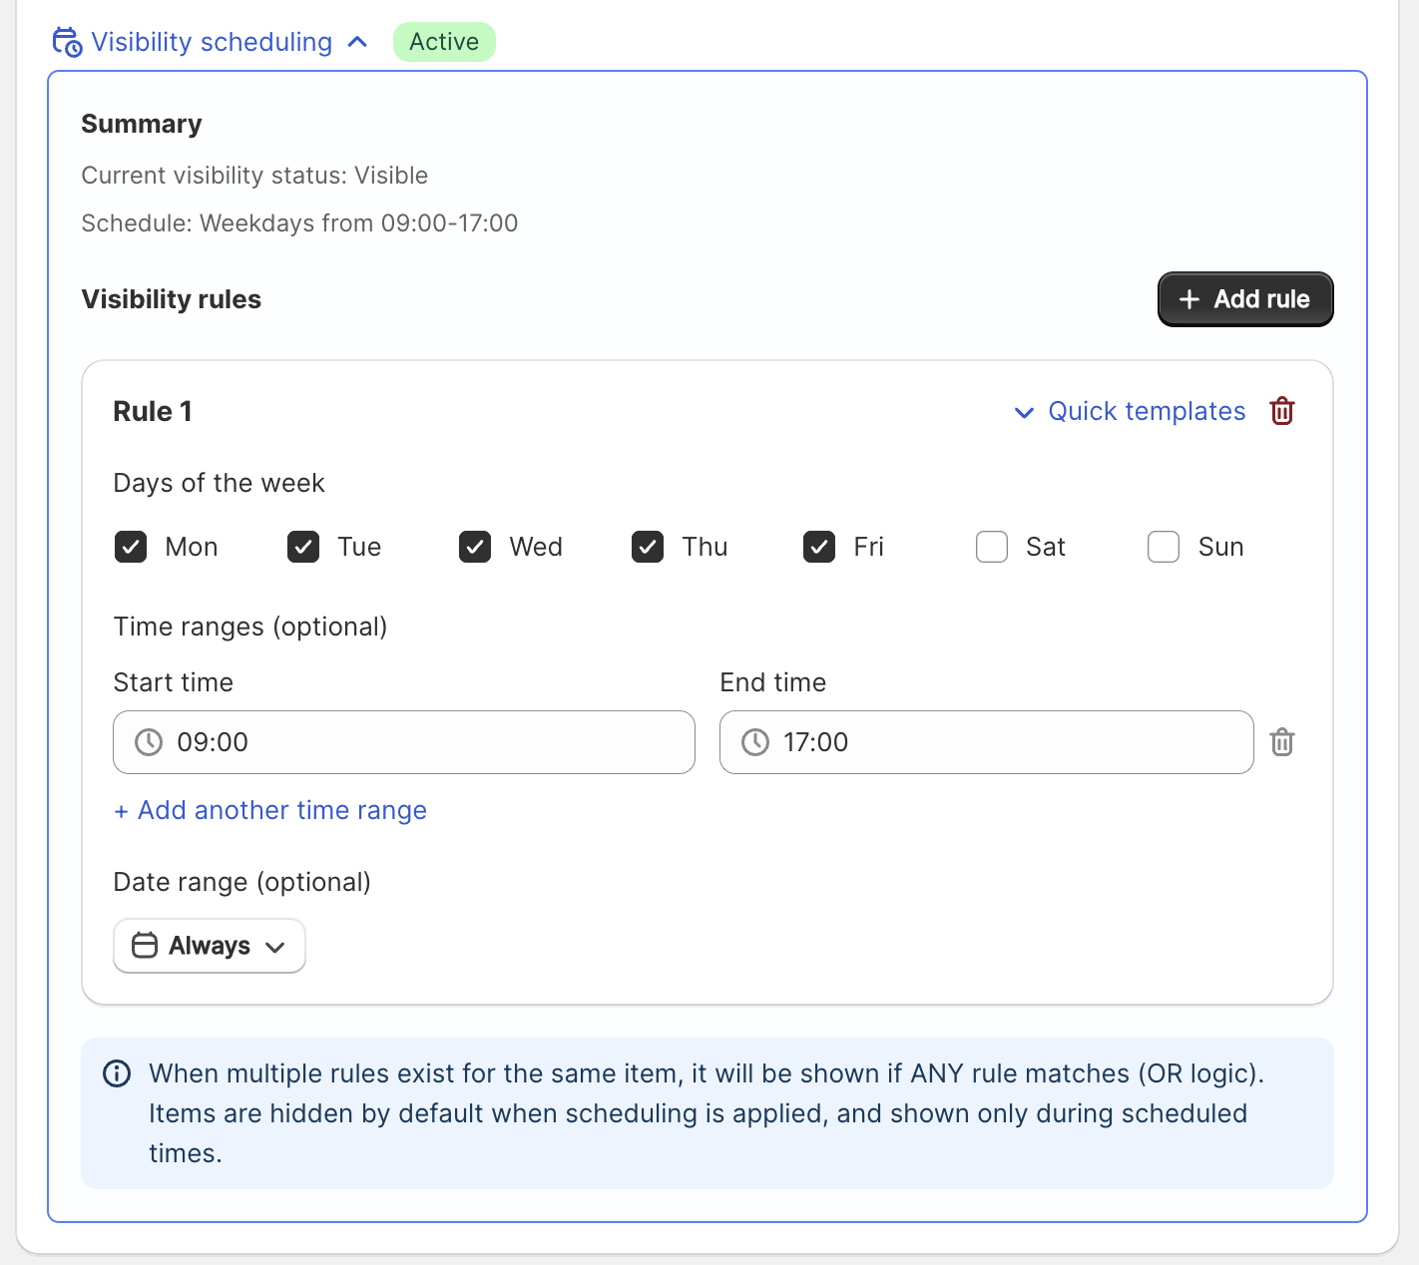Click Add another time range link
The image size is (1419, 1265).
270,810
